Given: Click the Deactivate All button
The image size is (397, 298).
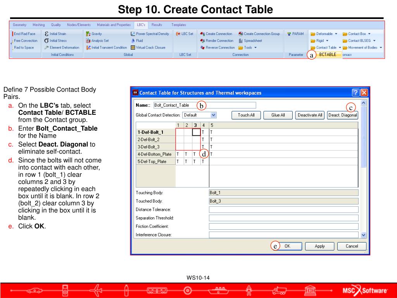Looking at the screenshot, I should [310, 115].
